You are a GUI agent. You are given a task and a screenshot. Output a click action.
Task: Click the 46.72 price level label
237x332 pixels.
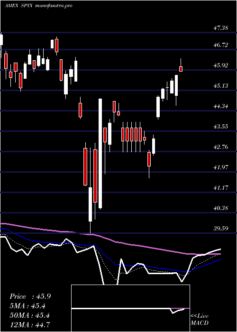221,45
